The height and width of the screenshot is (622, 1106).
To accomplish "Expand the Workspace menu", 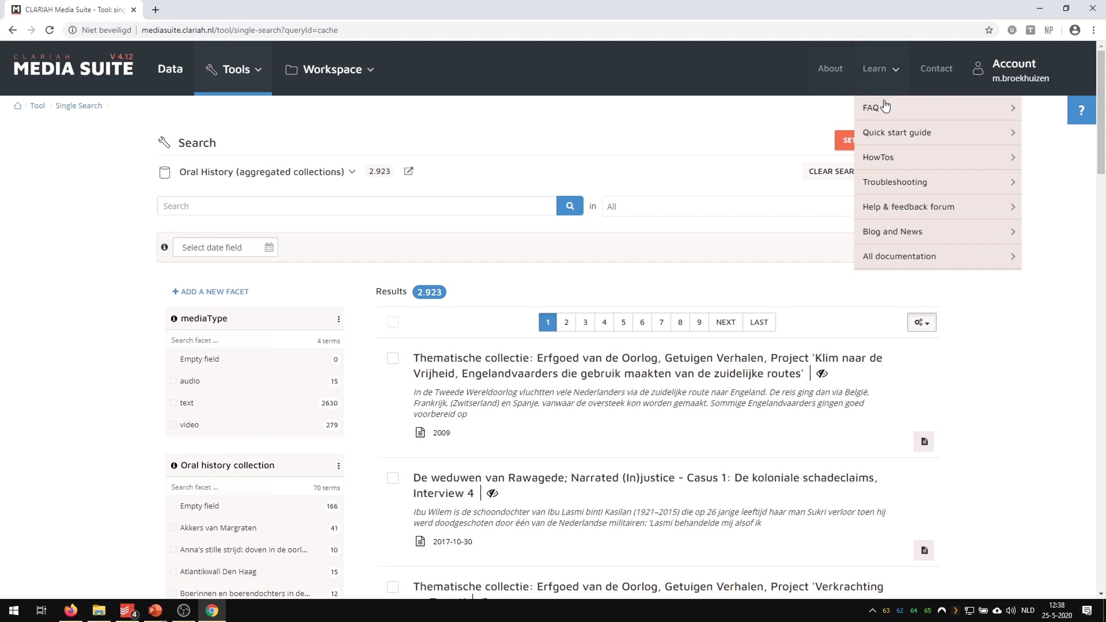I will pyautogui.click(x=330, y=69).
